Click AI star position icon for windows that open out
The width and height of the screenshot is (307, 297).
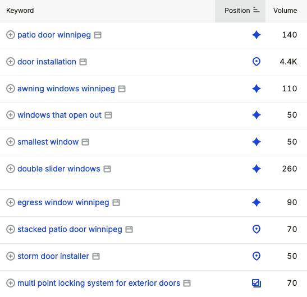(x=256, y=115)
